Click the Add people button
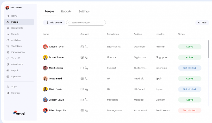This screenshot has width=212, height=123. (54, 23)
